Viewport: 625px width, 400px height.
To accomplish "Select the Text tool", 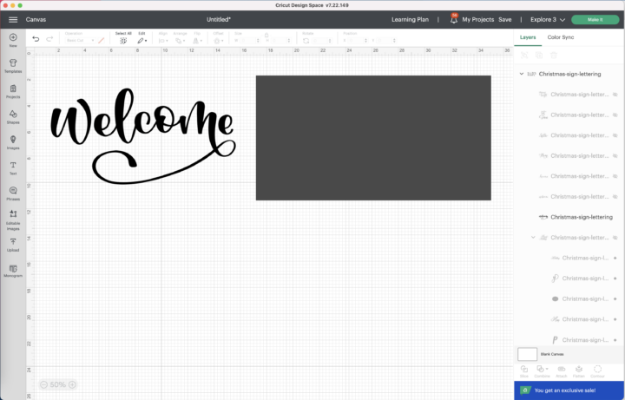I will pos(13,167).
